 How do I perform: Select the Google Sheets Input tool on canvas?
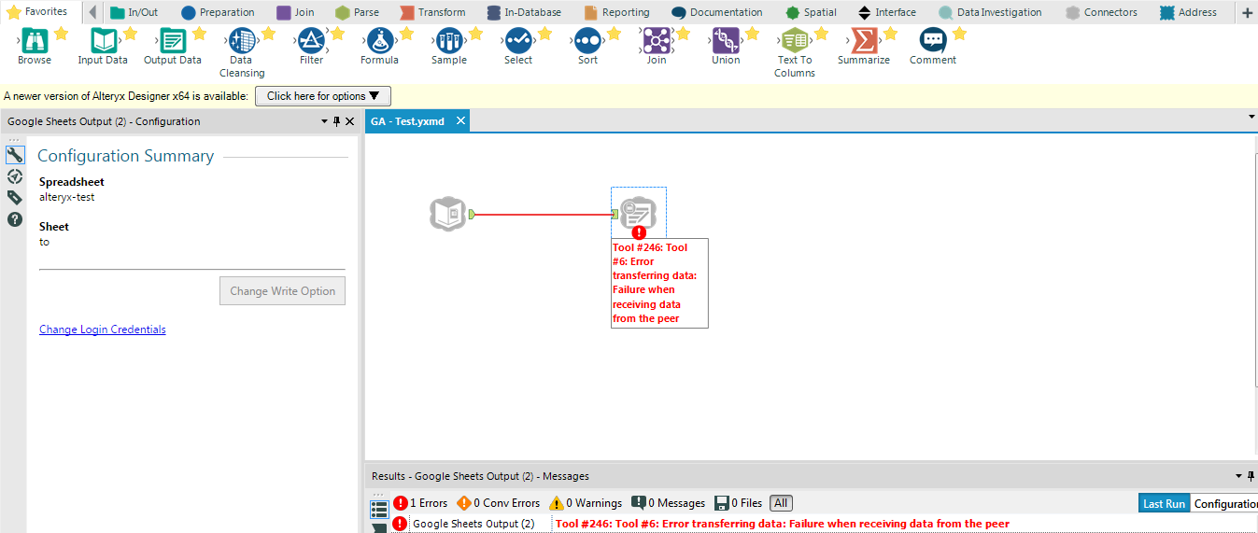[448, 214]
